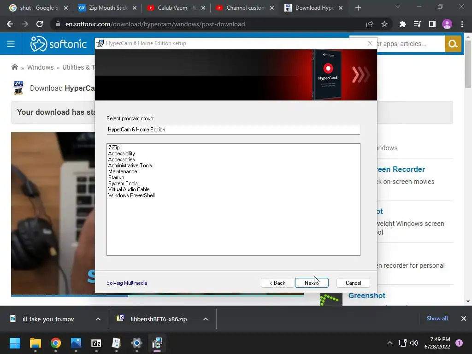The width and height of the screenshot is (472, 354).
Task: Cancel the HyperCam setup
Action: click(353, 283)
